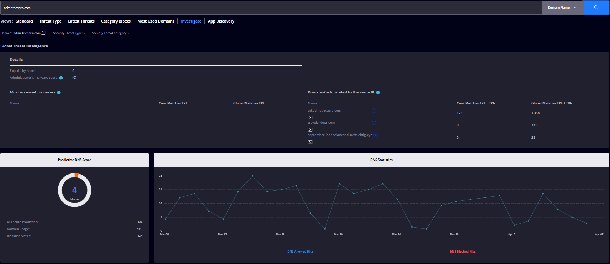Image resolution: width=610 pixels, height=264 pixels.
Task: Click the blue magnifier search button
Action: [596, 8]
